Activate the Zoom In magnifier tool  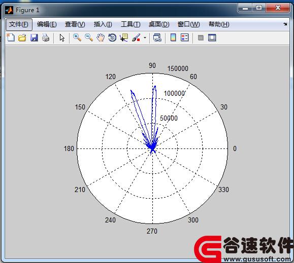(x=77, y=37)
